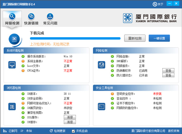
Task: Click 清理 button for IE缓存
Action: point(70,122)
